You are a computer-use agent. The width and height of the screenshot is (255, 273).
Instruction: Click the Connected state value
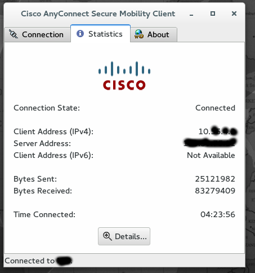[215, 108]
